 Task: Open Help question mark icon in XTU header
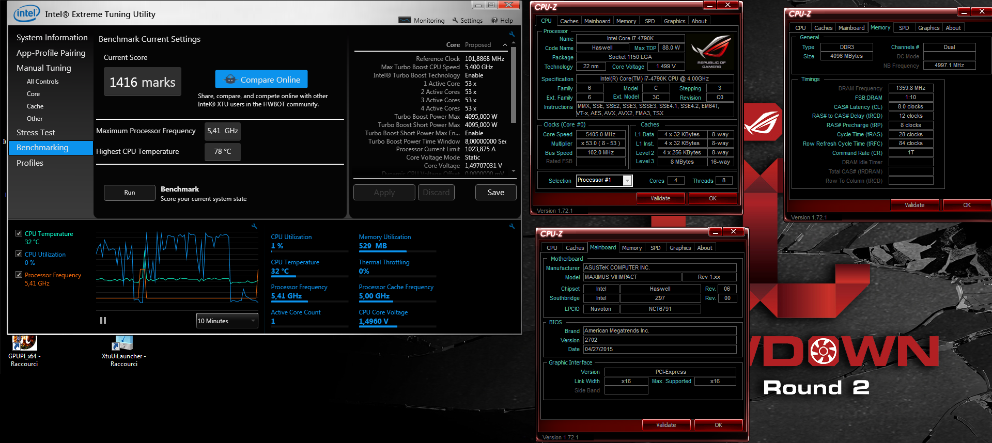494,20
